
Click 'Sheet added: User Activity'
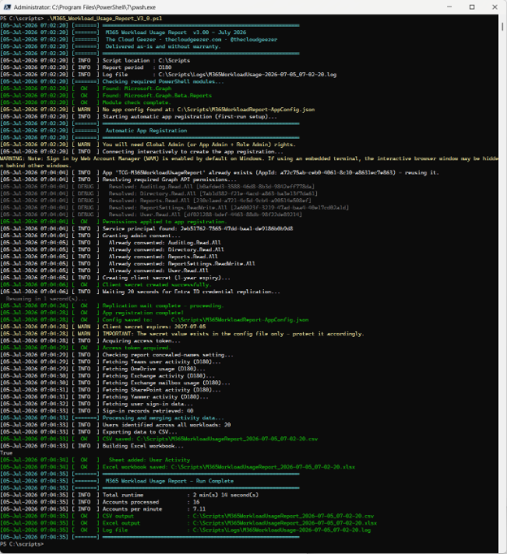coord(149,460)
